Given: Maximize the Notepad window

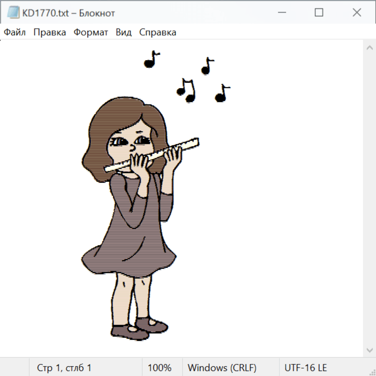Looking at the screenshot, I should (x=319, y=13).
